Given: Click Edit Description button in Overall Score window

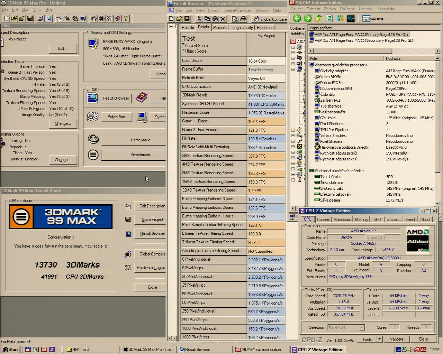Looking at the screenshot, I should coord(150,206).
